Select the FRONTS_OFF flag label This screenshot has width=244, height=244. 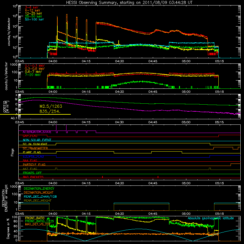pos(32,173)
